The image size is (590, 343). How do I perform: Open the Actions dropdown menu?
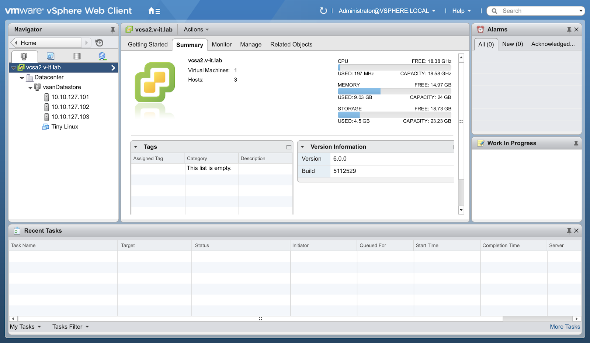click(x=196, y=30)
